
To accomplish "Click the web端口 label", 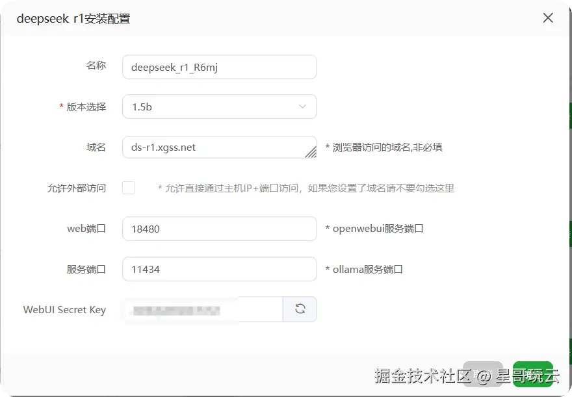I will pos(86,229).
